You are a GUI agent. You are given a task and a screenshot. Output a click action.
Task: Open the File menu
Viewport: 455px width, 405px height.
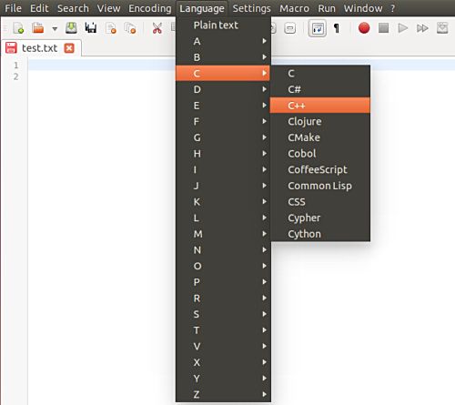13,8
